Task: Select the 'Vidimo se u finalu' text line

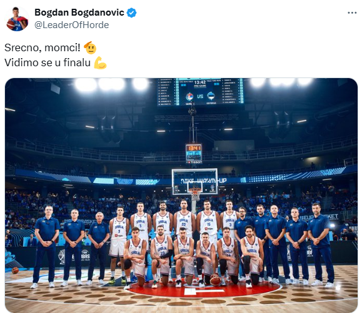Action: 48,62
